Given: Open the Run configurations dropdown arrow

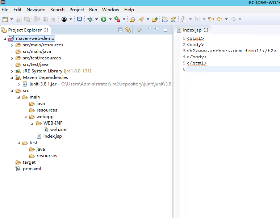Looking at the screenshot, I should tap(110, 19).
